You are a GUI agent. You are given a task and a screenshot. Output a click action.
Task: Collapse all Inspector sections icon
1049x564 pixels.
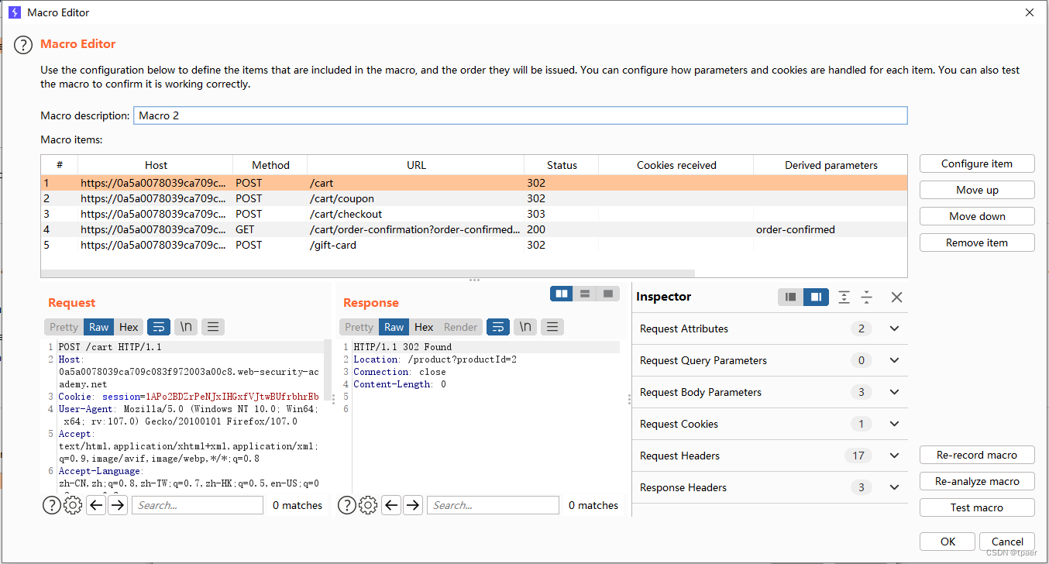click(x=867, y=297)
